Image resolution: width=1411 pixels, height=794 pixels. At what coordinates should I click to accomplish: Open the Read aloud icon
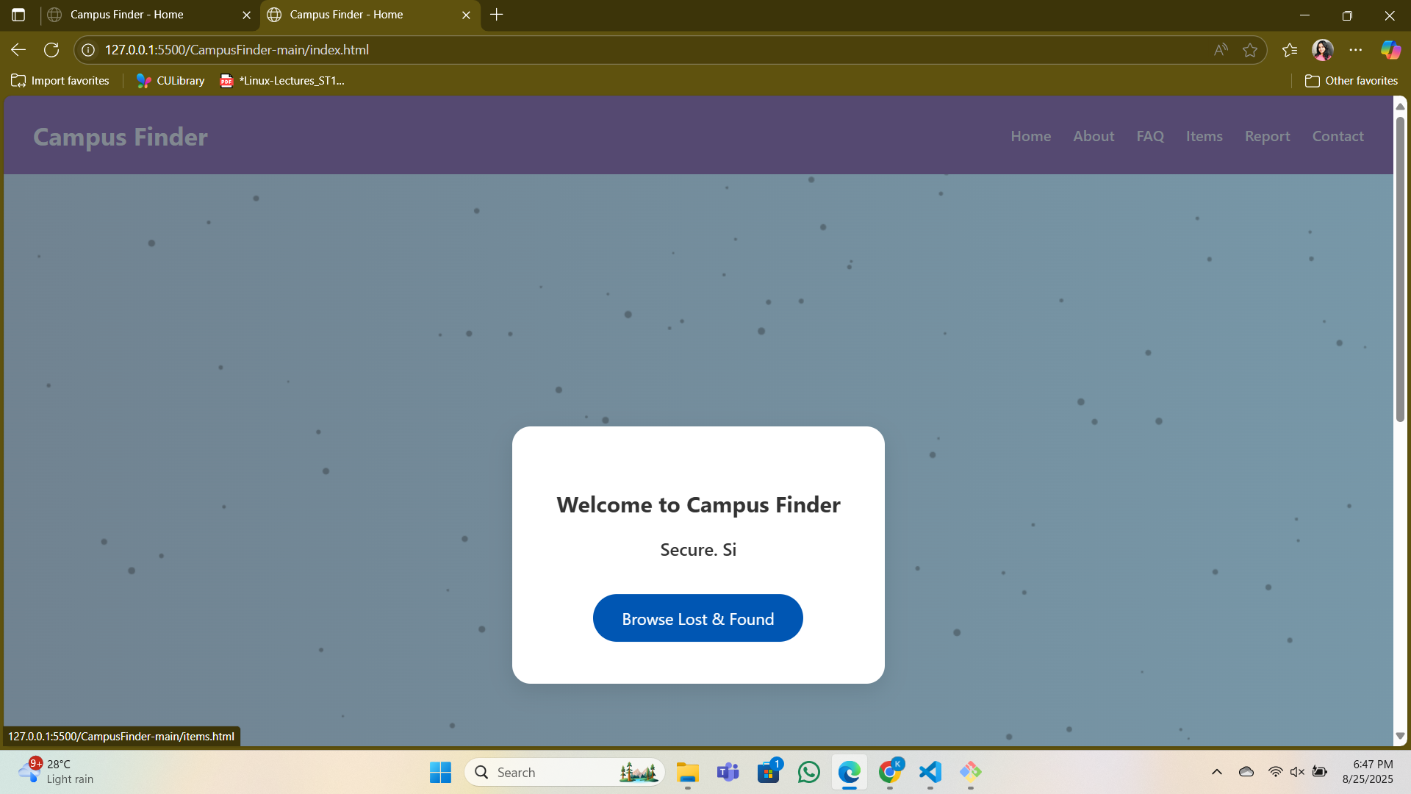click(x=1221, y=50)
